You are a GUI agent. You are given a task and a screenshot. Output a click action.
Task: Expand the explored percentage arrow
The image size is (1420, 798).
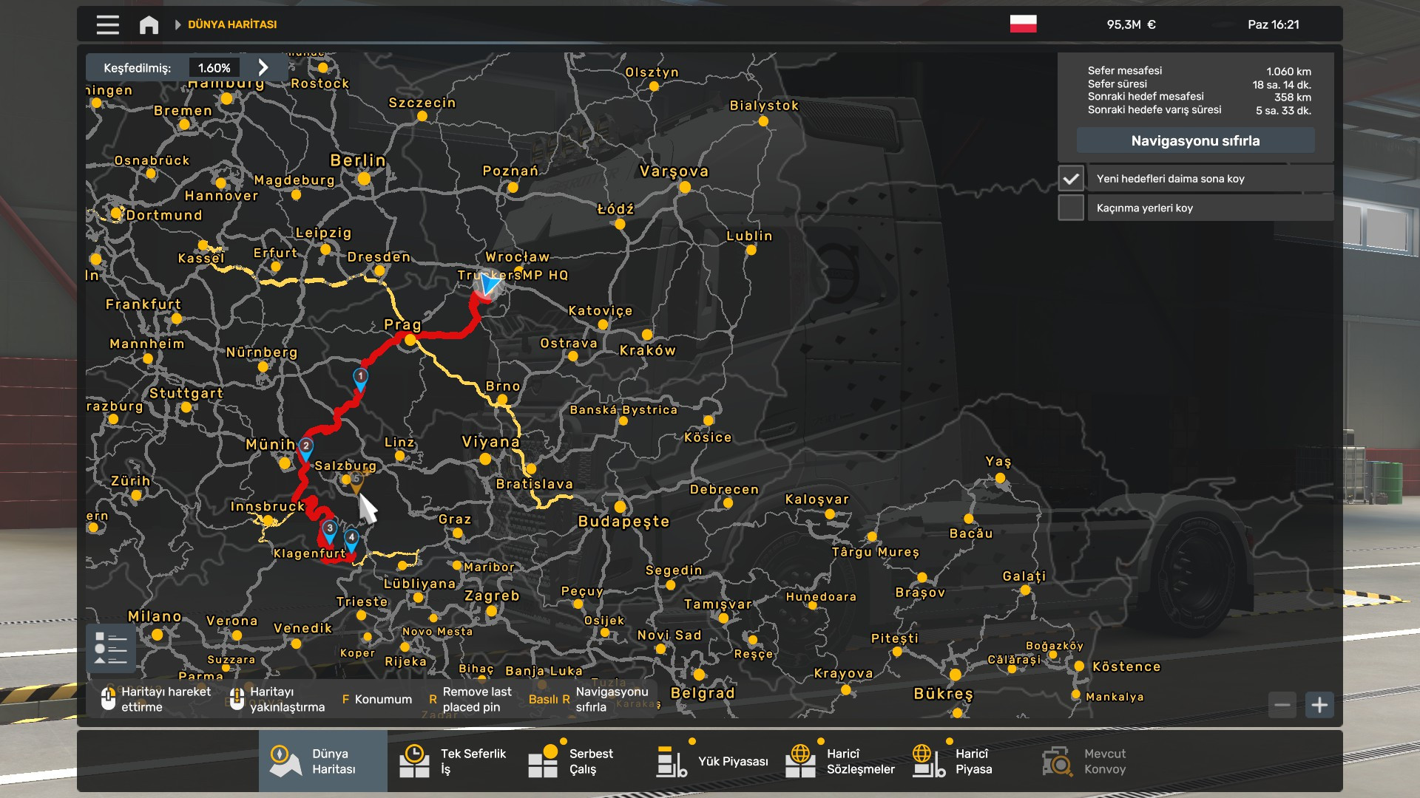coord(263,67)
